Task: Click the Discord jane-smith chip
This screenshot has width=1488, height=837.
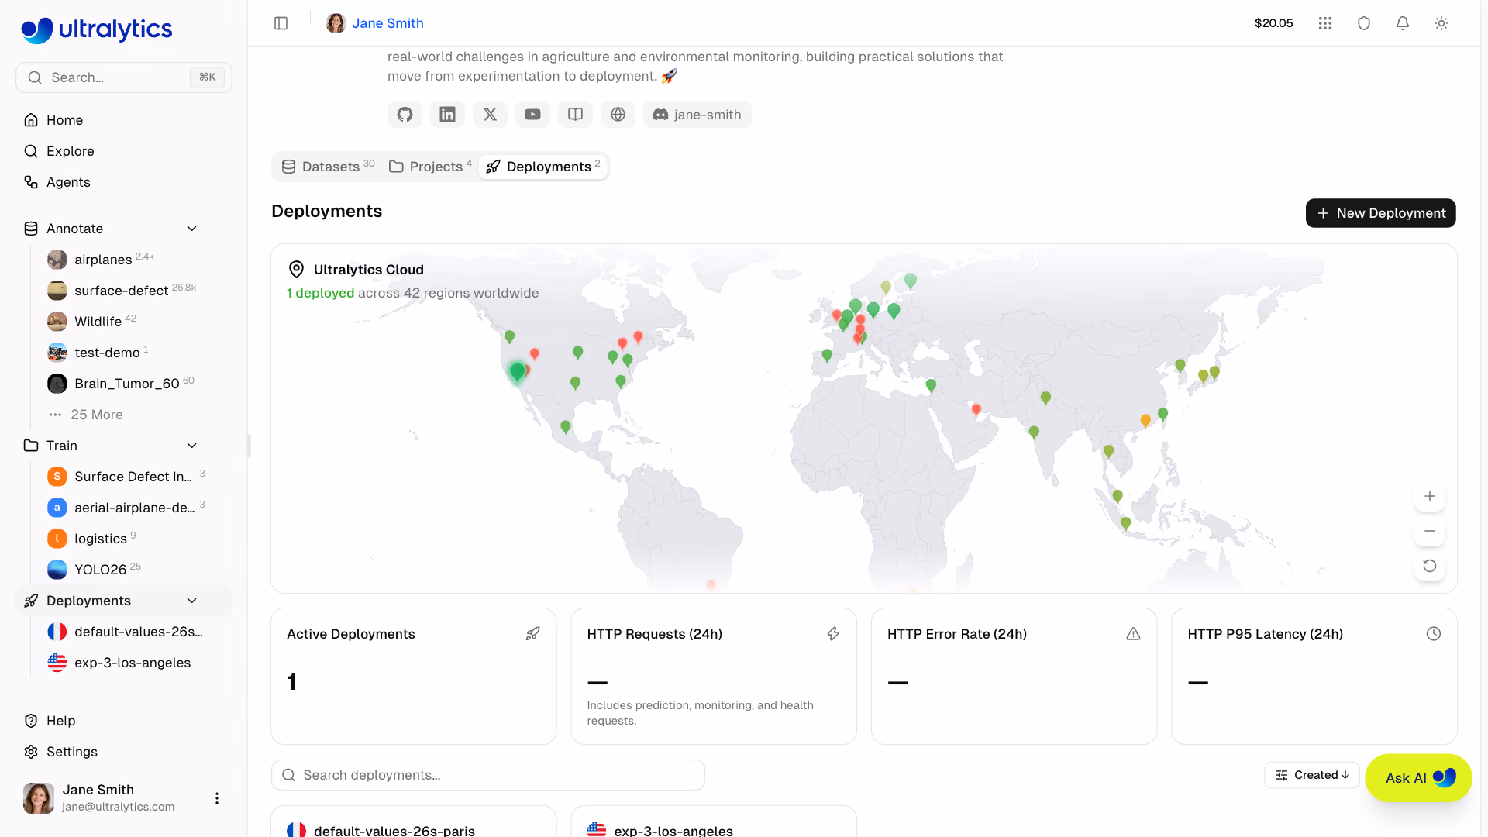Action: [x=697, y=115]
